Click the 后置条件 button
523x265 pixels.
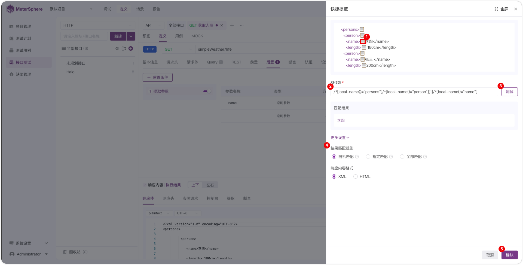(158, 77)
